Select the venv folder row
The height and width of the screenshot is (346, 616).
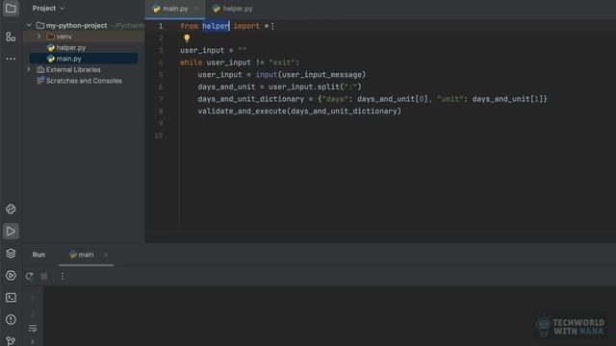84,37
